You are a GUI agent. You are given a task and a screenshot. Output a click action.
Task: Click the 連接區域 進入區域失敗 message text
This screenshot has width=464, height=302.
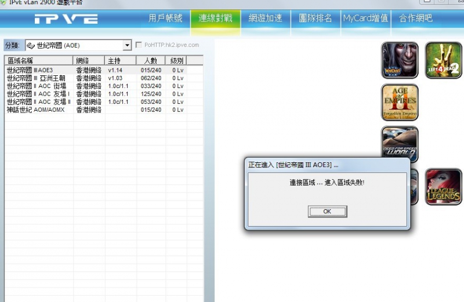click(327, 183)
